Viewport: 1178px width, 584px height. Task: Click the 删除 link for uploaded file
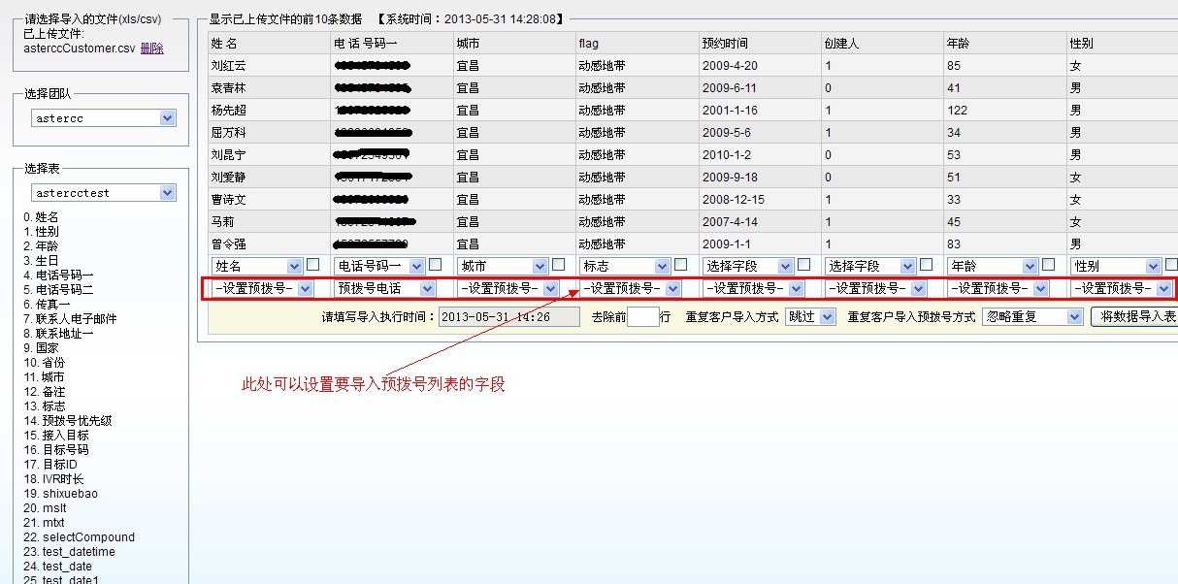tap(151, 49)
